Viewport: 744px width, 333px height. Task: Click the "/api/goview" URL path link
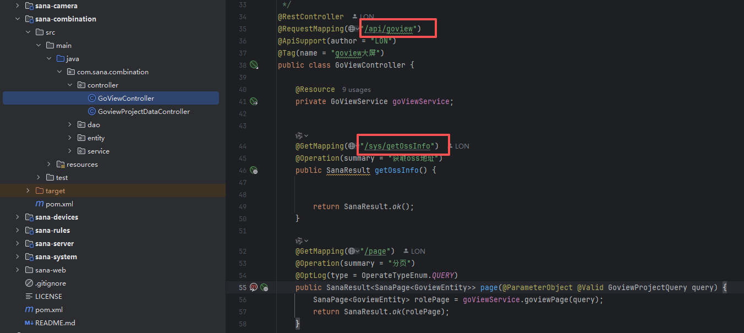click(x=390, y=29)
